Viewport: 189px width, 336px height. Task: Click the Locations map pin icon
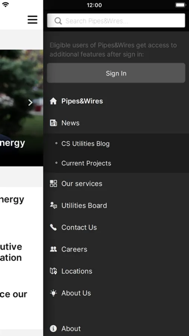(x=53, y=271)
